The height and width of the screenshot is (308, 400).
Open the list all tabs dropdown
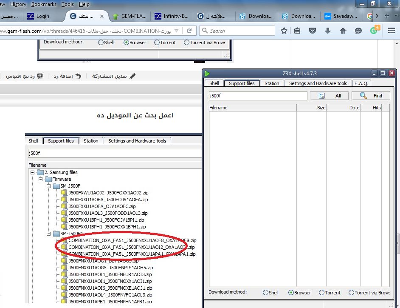(396, 16)
